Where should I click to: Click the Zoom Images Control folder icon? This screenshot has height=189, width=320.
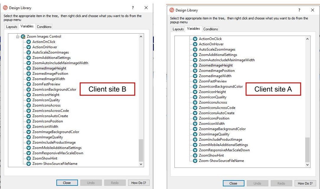coord(23,37)
